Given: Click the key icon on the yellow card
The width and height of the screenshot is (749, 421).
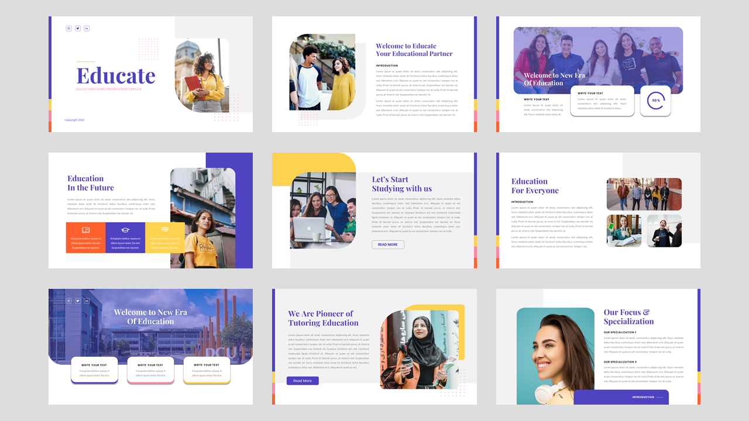Looking at the screenshot, I should pyautogui.click(x=164, y=229).
